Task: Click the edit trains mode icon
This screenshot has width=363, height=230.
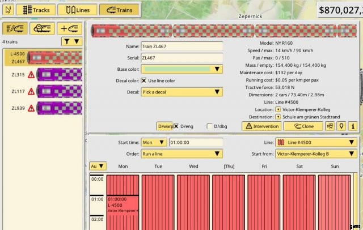Action: pos(15,29)
